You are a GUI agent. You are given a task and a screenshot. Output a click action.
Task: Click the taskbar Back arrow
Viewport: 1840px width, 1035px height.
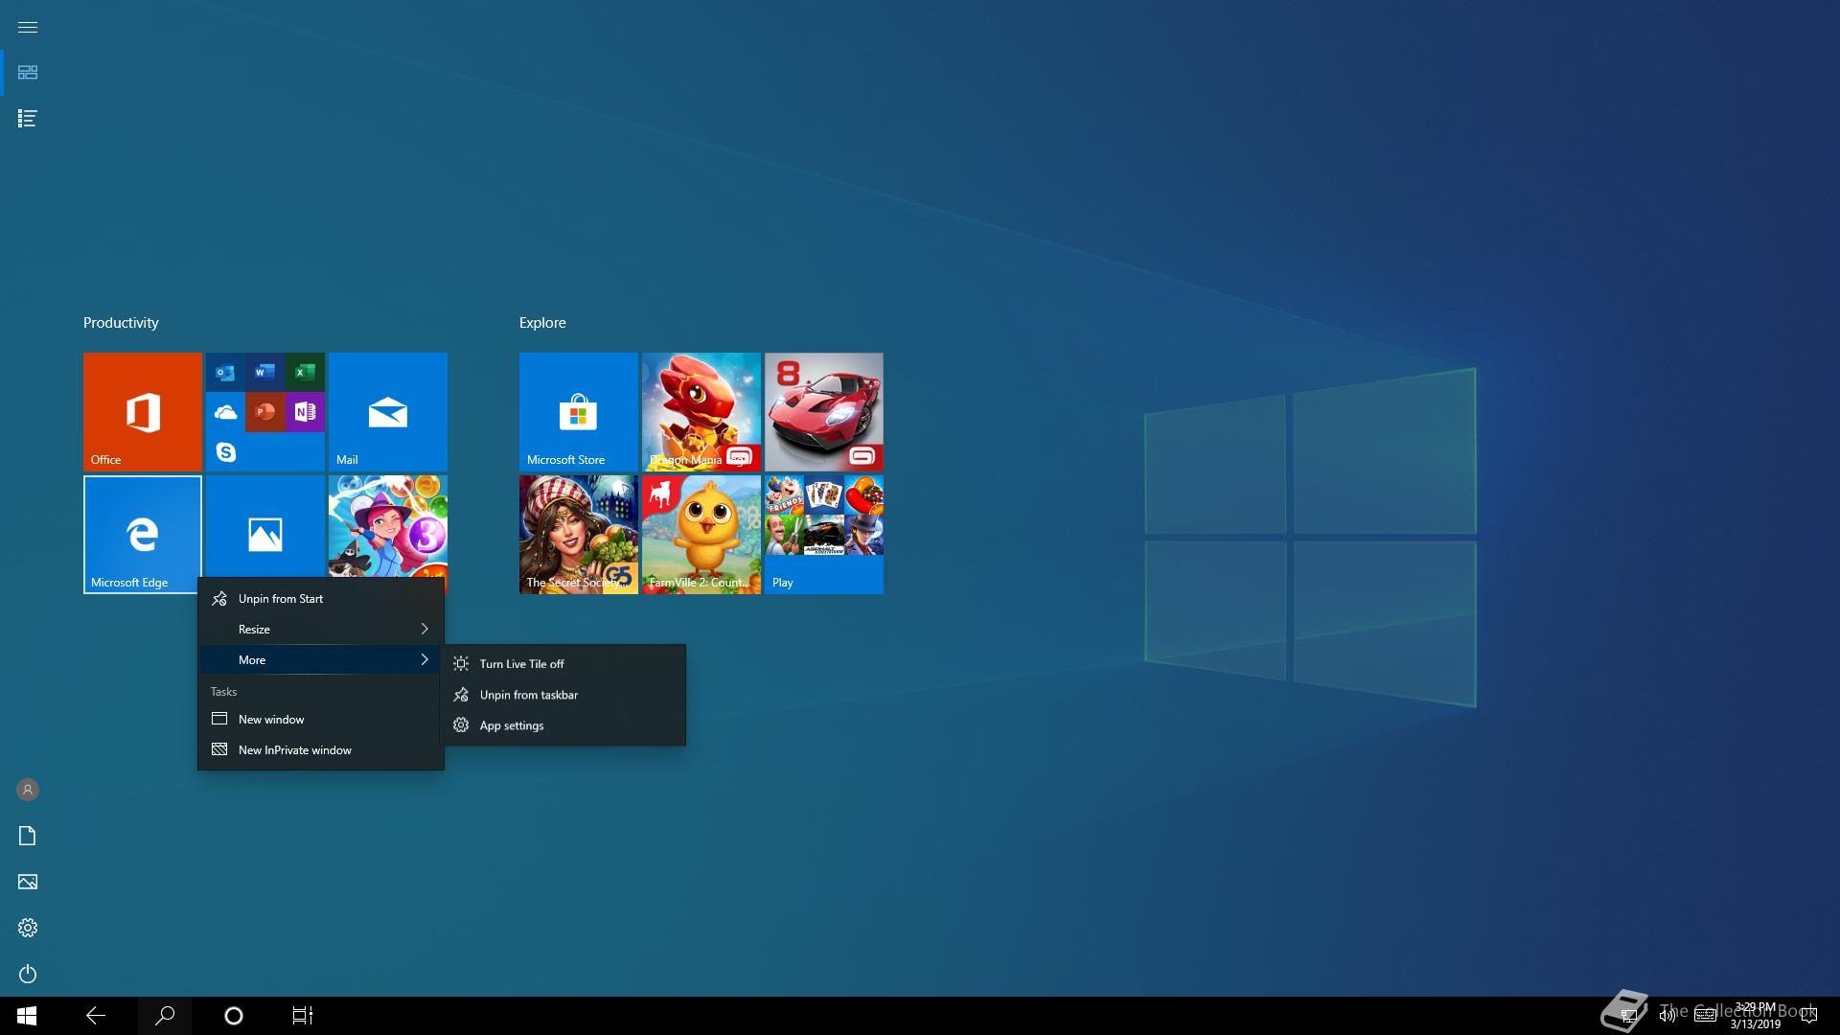point(96,1016)
